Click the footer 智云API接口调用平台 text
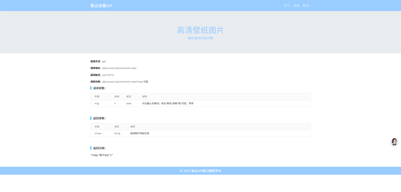Image resolution: width=401 pixels, height=192 pixels. click(x=206, y=171)
